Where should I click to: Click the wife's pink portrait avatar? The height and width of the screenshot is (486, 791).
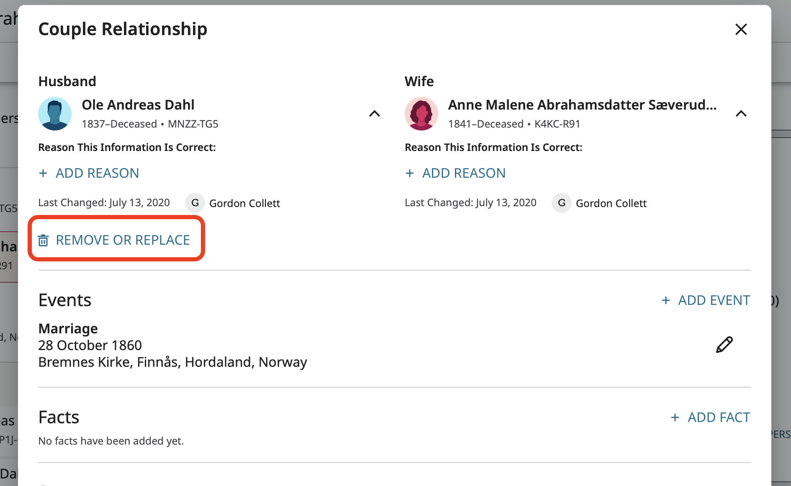click(x=421, y=114)
